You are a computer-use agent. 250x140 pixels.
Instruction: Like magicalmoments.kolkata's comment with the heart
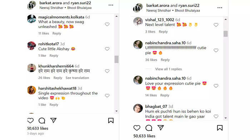(107, 24)
